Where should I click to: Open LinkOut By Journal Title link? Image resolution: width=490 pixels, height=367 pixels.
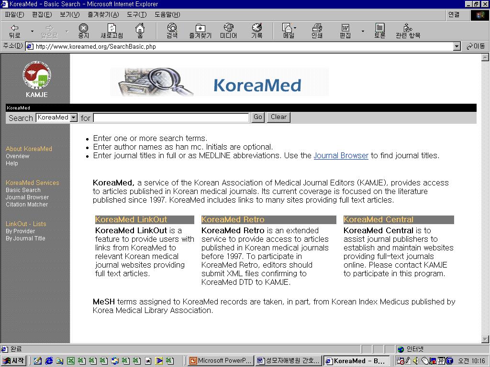25,238
